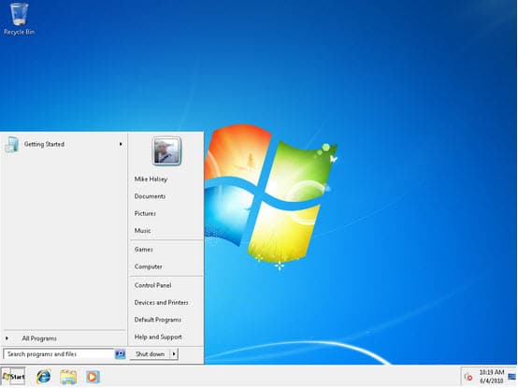Open Help and Support
Screen dimensions: 518x388
pyautogui.click(x=158, y=337)
